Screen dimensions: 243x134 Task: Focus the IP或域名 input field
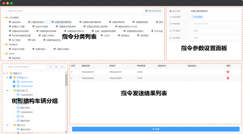[213, 24]
